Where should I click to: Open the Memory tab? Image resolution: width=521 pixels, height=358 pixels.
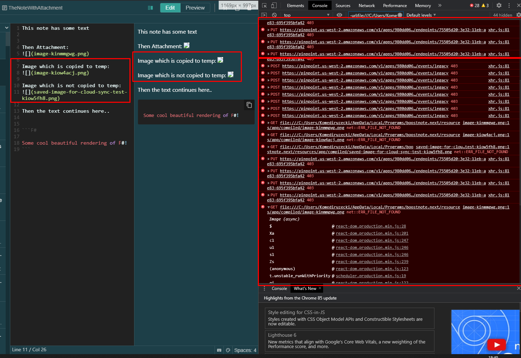click(423, 5)
